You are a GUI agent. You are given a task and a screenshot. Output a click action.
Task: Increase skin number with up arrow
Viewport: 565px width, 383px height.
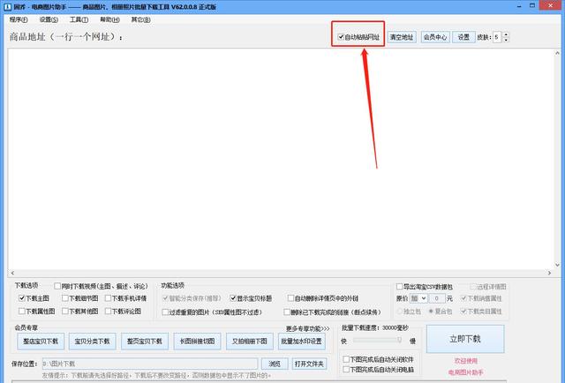pos(506,34)
